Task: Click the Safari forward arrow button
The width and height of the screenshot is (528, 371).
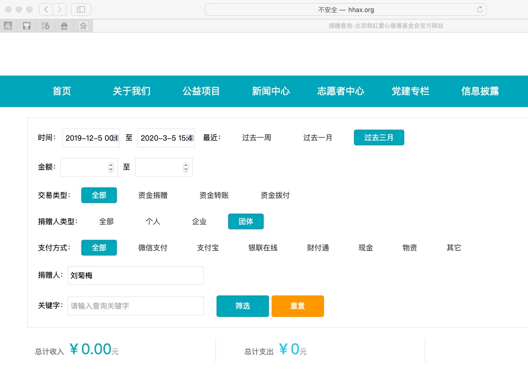Action: point(60,9)
